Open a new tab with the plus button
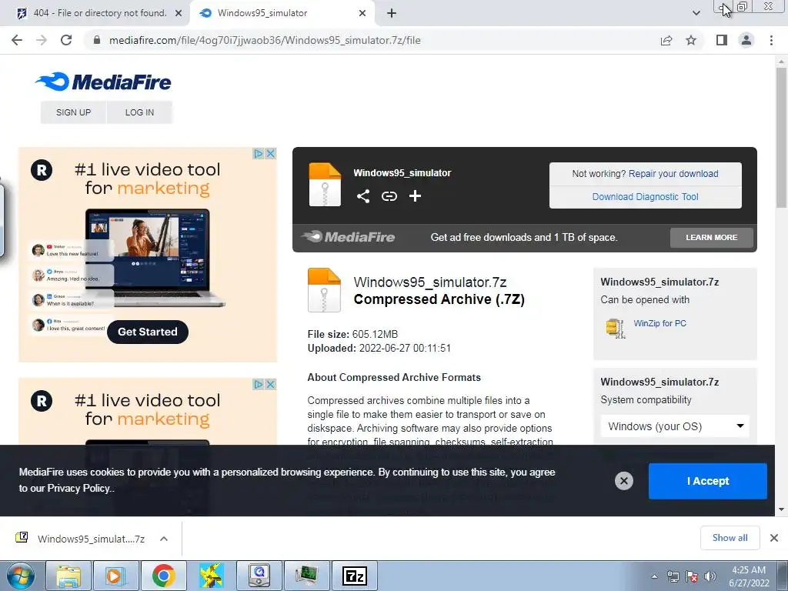This screenshot has height=591, width=788. tap(392, 13)
